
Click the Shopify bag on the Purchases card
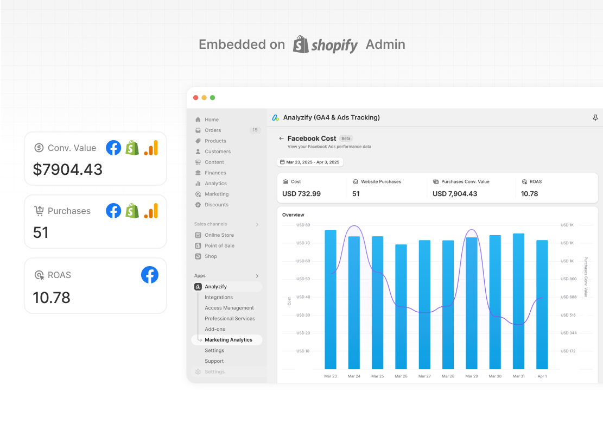click(132, 211)
